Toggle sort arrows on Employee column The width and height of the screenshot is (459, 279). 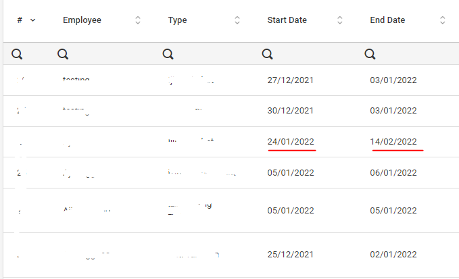138,20
